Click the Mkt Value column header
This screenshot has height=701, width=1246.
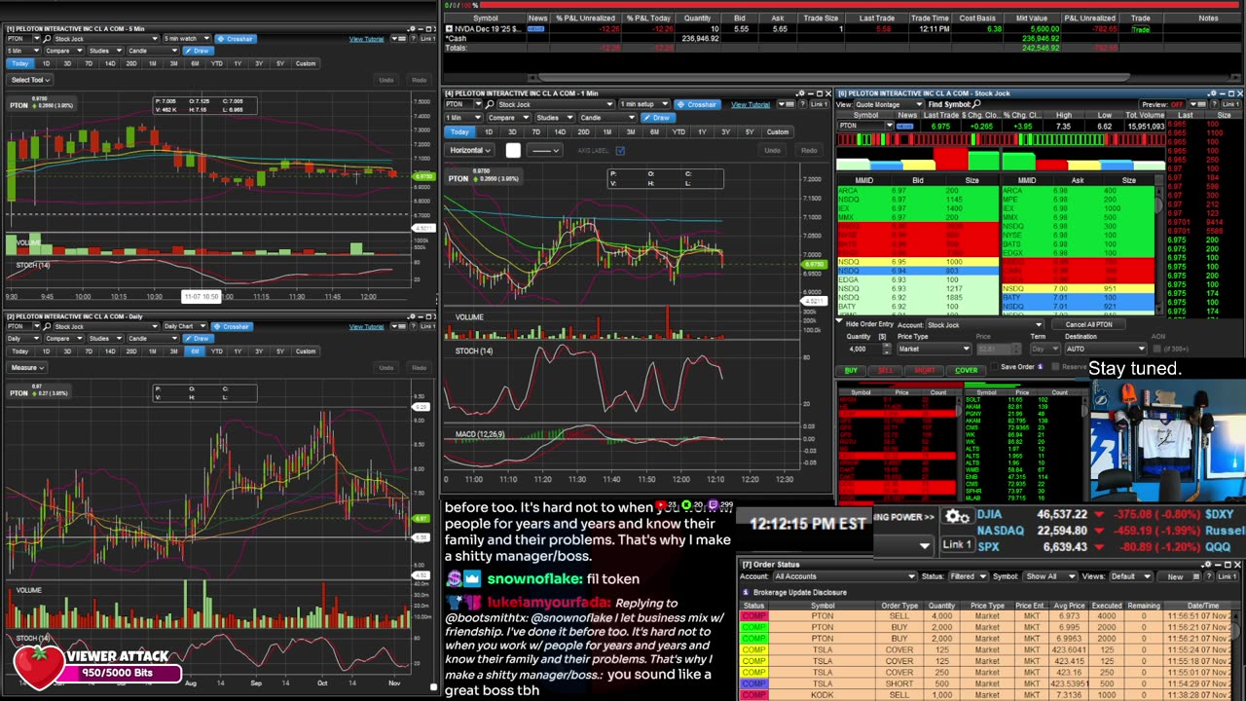(1032, 18)
